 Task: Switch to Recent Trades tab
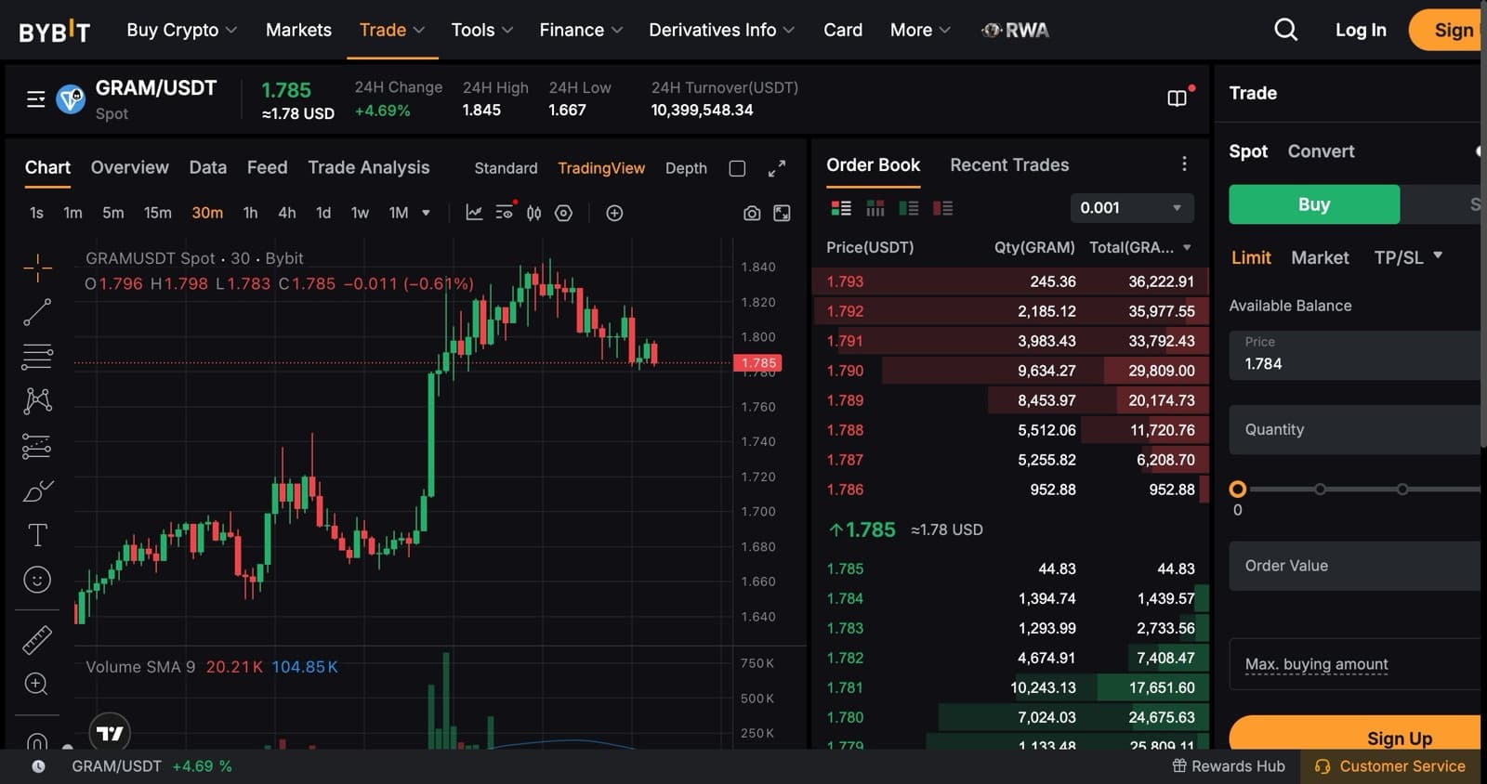(x=1009, y=164)
